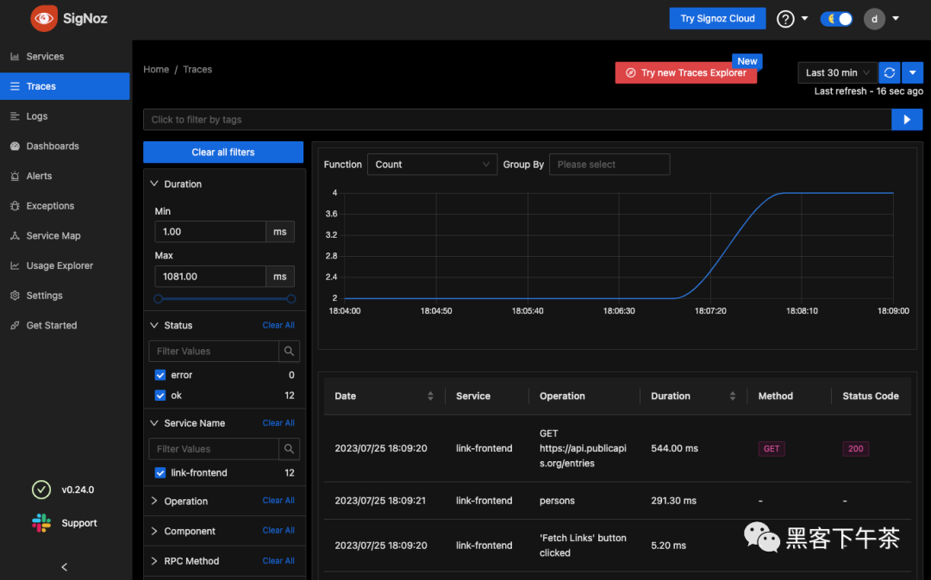
Task: Click the Status filter search magnifier icon
Action: tap(290, 352)
